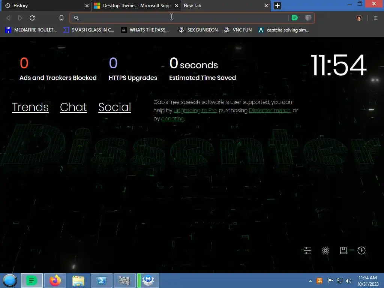Bookmark this page via bookmark icon
384x288 pixels.
click(x=61, y=18)
